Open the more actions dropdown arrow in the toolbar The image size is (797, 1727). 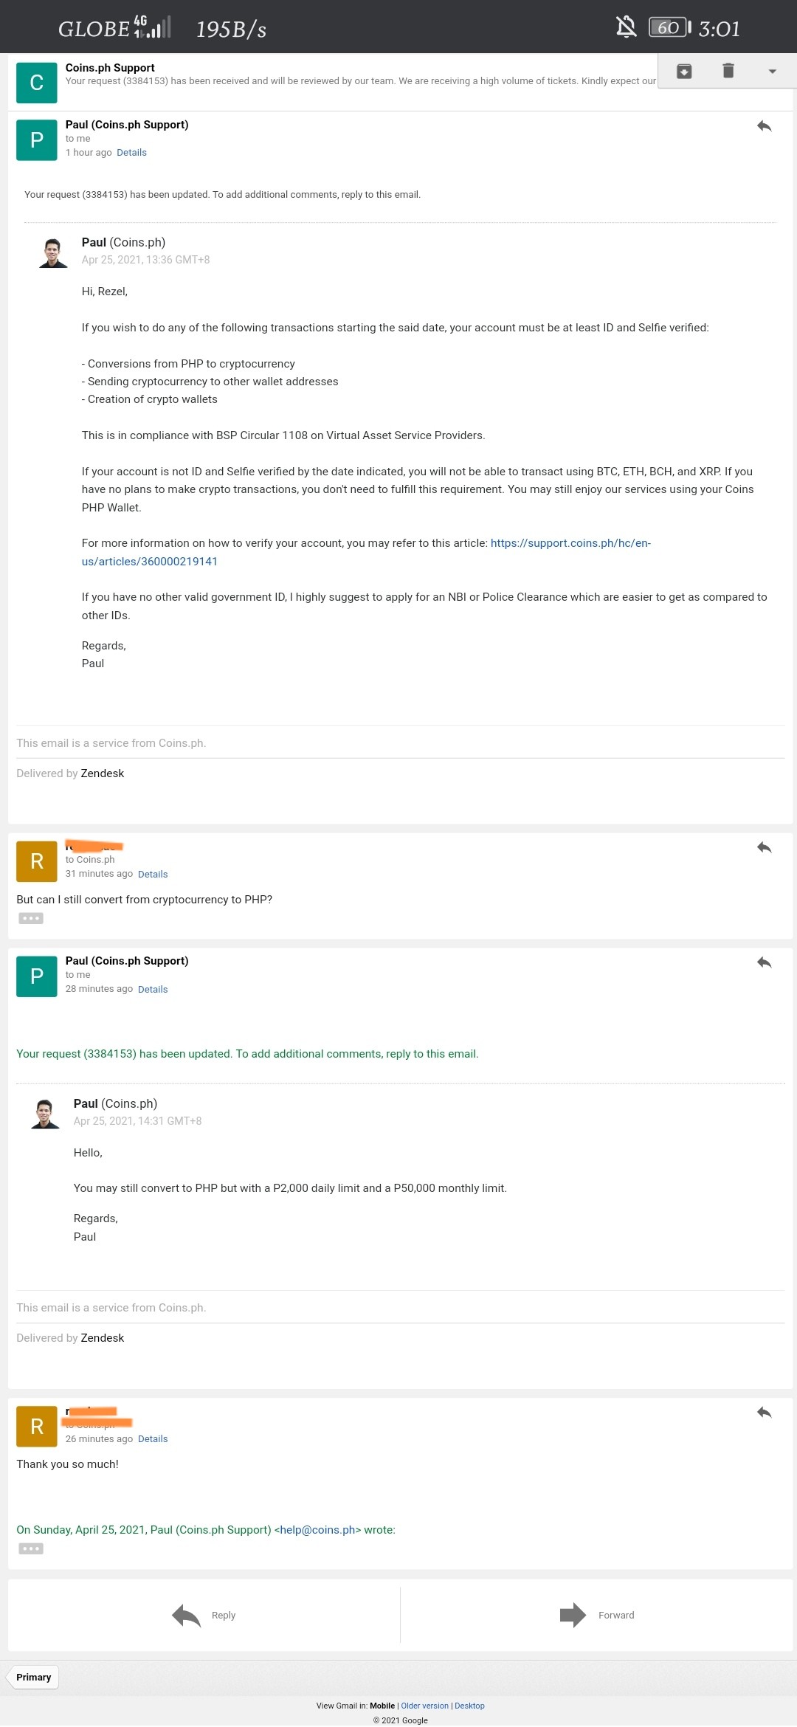coord(772,72)
